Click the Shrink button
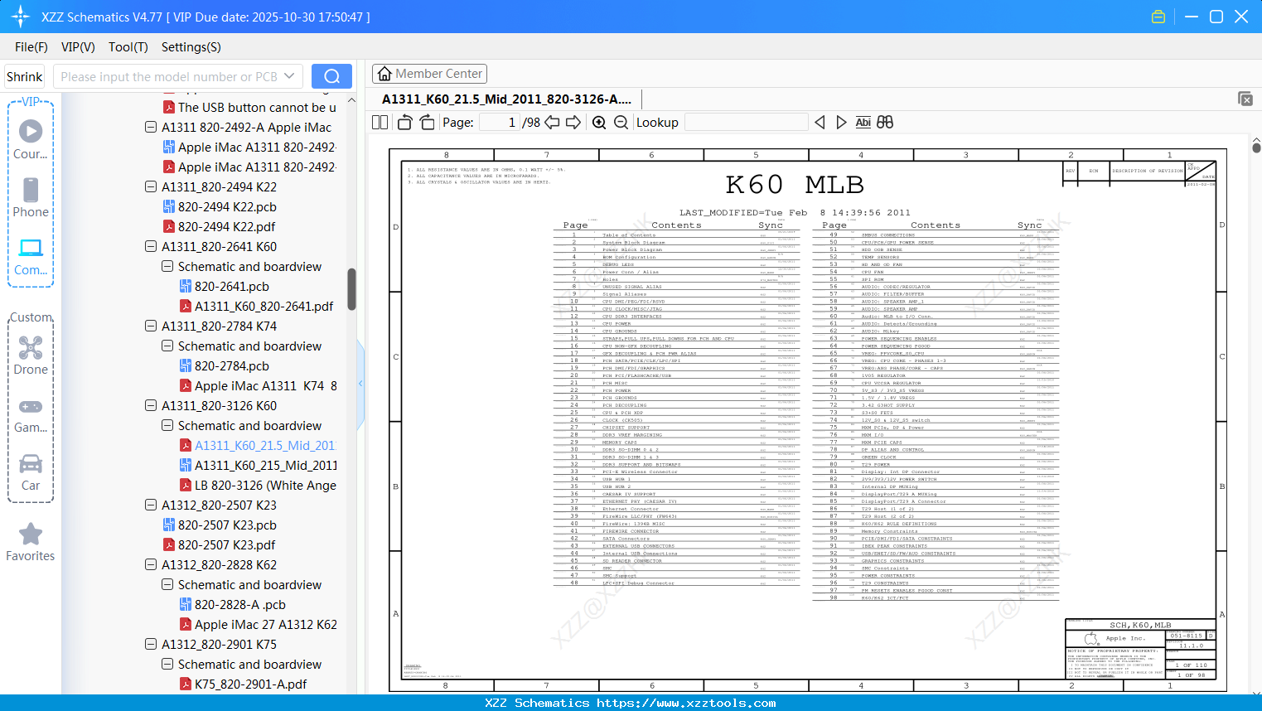 [x=25, y=76]
